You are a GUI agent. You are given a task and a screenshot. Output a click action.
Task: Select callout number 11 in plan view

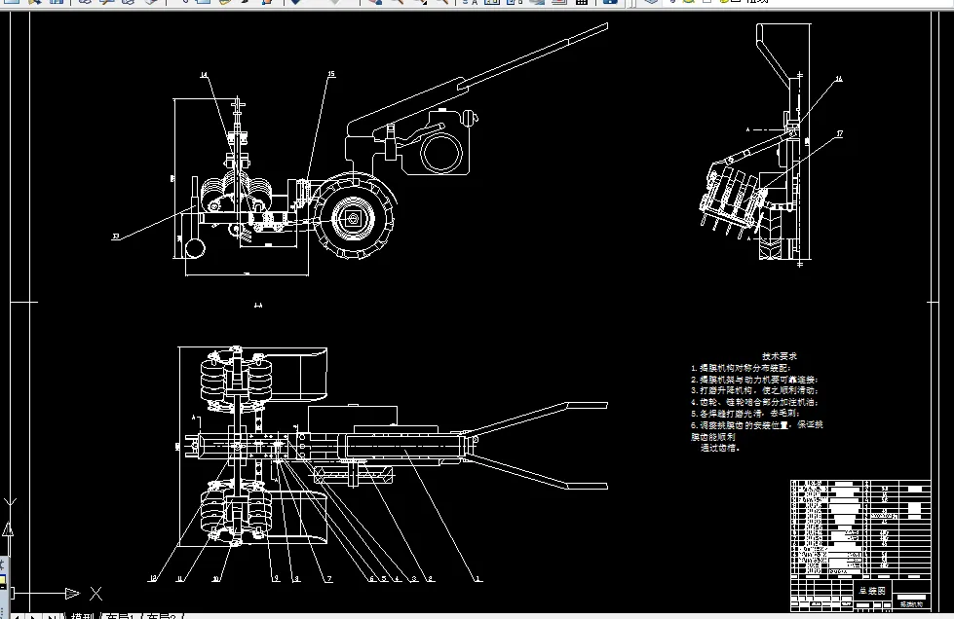(180, 579)
